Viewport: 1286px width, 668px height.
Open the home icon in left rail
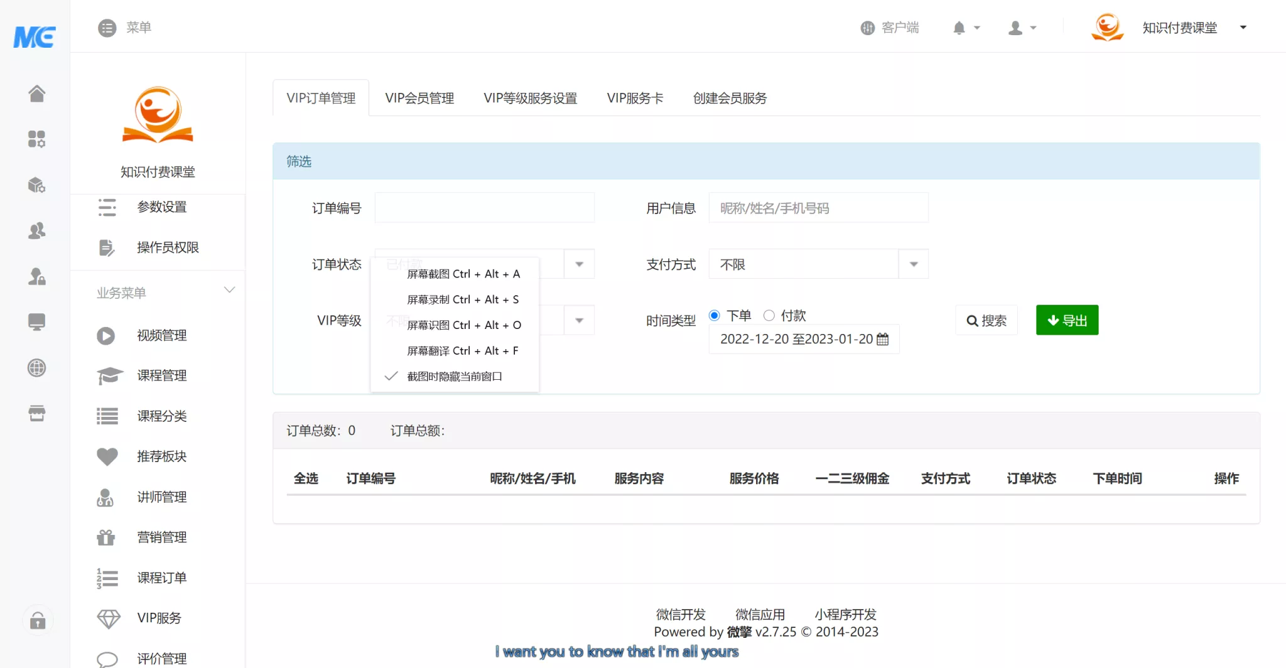(36, 94)
